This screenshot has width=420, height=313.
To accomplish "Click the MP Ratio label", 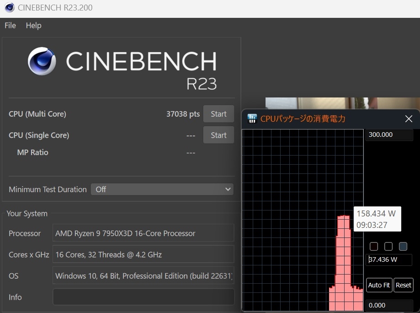I will click(x=33, y=152).
